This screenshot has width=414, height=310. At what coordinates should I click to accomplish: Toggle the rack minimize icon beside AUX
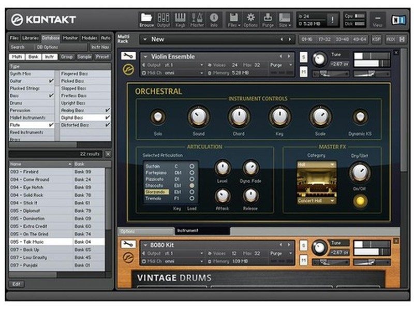coord(402,40)
